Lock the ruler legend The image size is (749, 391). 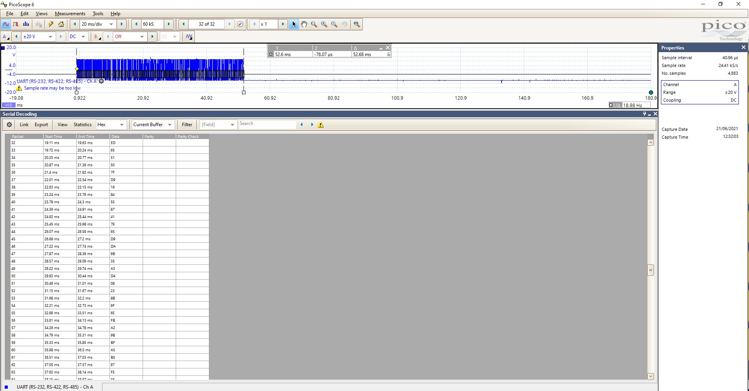pyautogui.click(x=388, y=55)
